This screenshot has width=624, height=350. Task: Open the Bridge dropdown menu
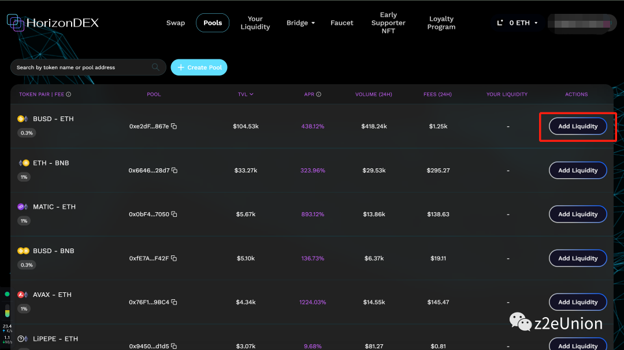(x=300, y=23)
